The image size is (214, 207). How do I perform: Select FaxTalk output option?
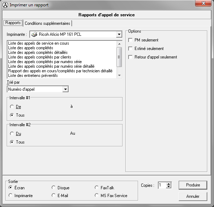[97, 188]
